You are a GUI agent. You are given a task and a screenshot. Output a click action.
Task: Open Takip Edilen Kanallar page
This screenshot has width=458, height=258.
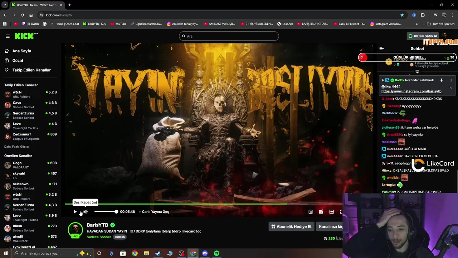pyautogui.click(x=31, y=70)
